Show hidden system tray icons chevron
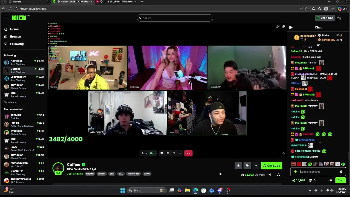This screenshot has width=350, height=197. click(x=310, y=190)
